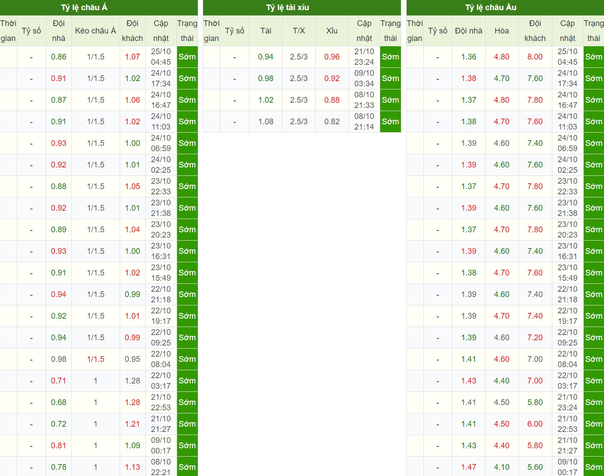The image size is (604, 476).
Task: Click home odds 0.88 in châu Á table
Action: point(59,186)
